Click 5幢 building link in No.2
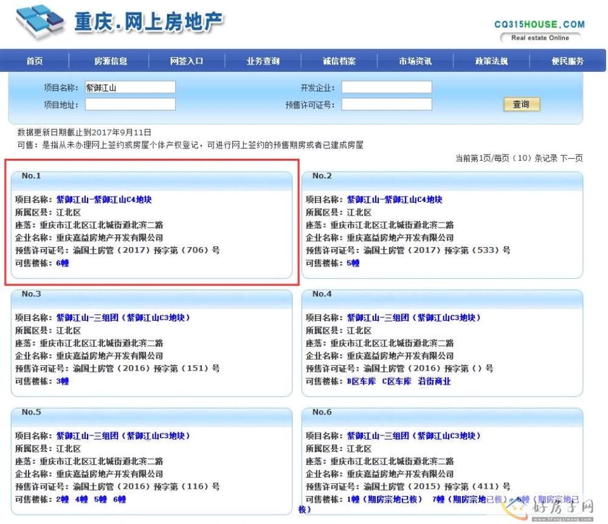Image resolution: width=608 pixels, height=524 pixels. click(x=353, y=264)
